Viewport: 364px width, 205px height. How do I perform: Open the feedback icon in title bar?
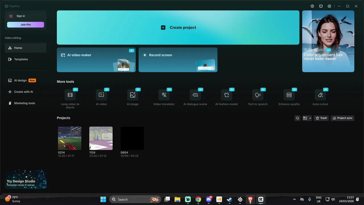pyautogui.click(x=321, y=6)
